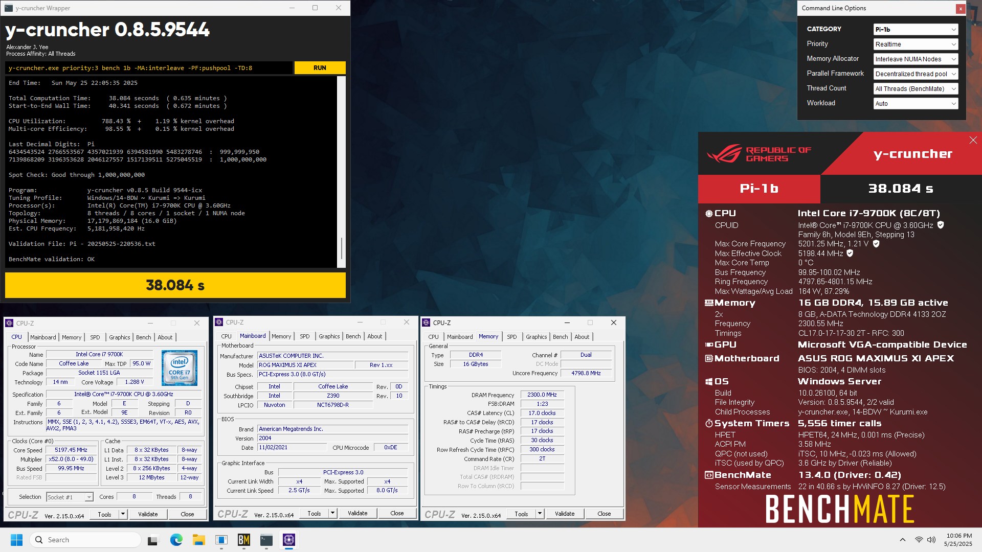Switch to CPU tab in right CPU-Z window
Screen dimensions: 982x552
tap(433, 337)
